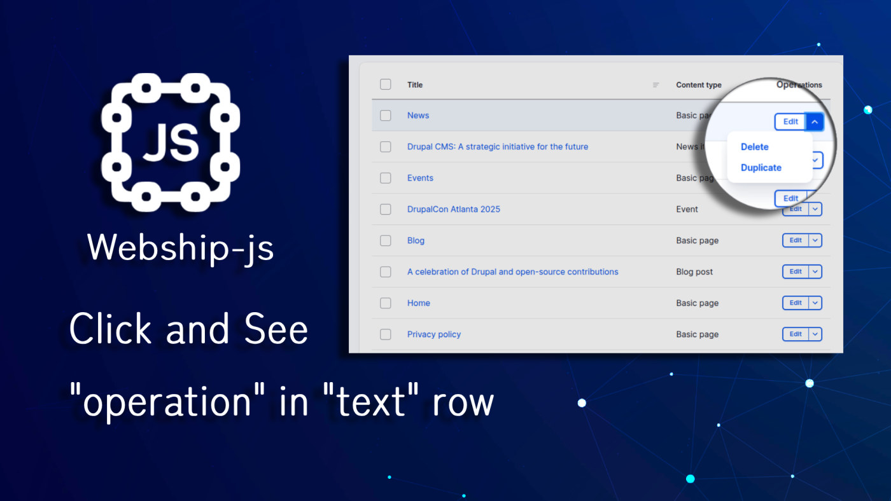Check the checkbox on the News row
The height and width of the screenshot is (501, 891).
386,115
